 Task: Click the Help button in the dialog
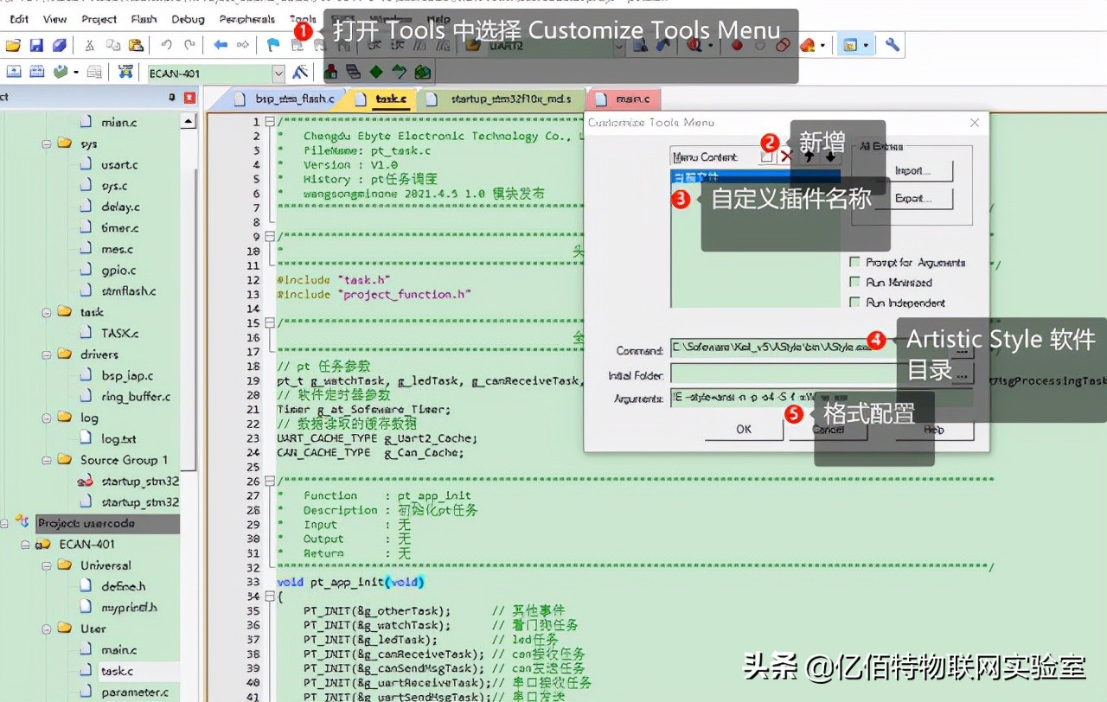934,429
